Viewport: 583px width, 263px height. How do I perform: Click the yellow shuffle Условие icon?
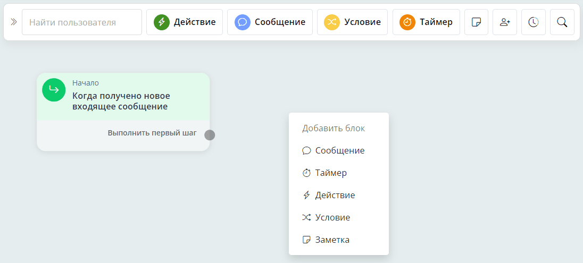point(332,22)
